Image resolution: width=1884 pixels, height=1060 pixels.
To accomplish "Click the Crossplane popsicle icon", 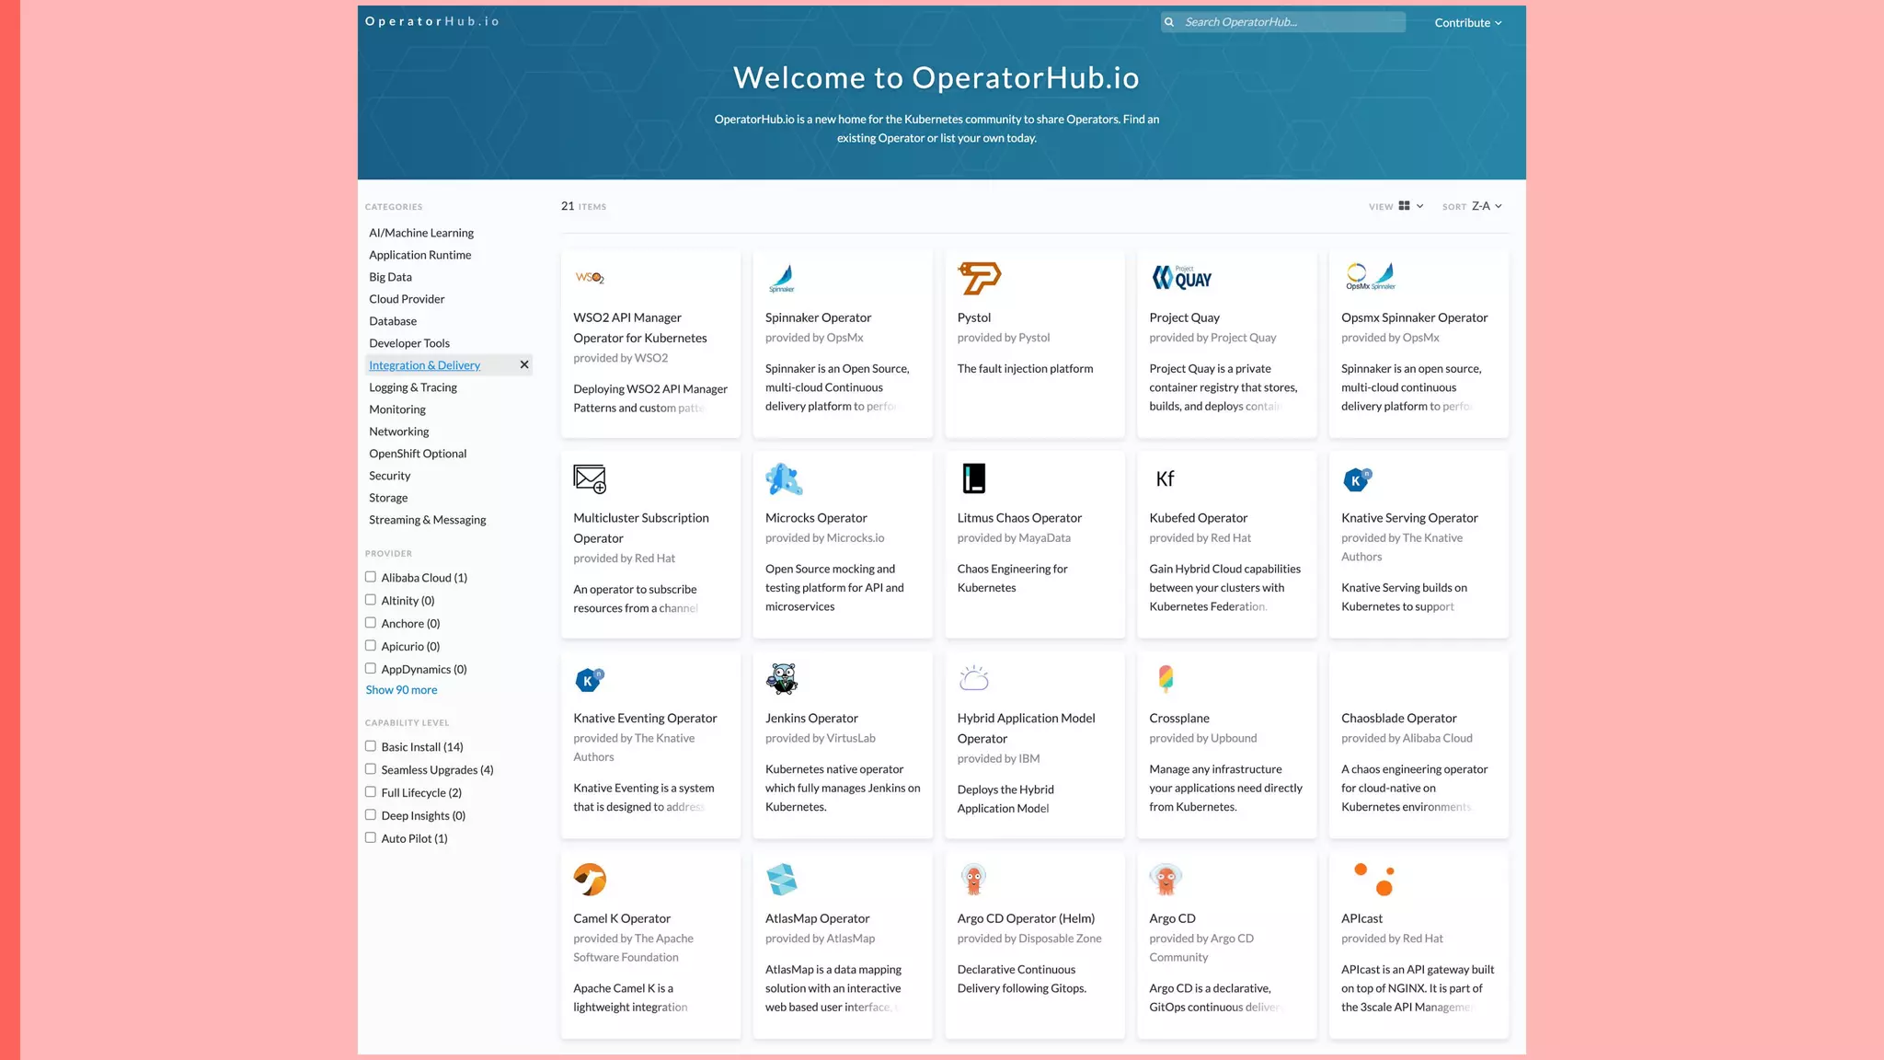I will [x=1166, y=679].
